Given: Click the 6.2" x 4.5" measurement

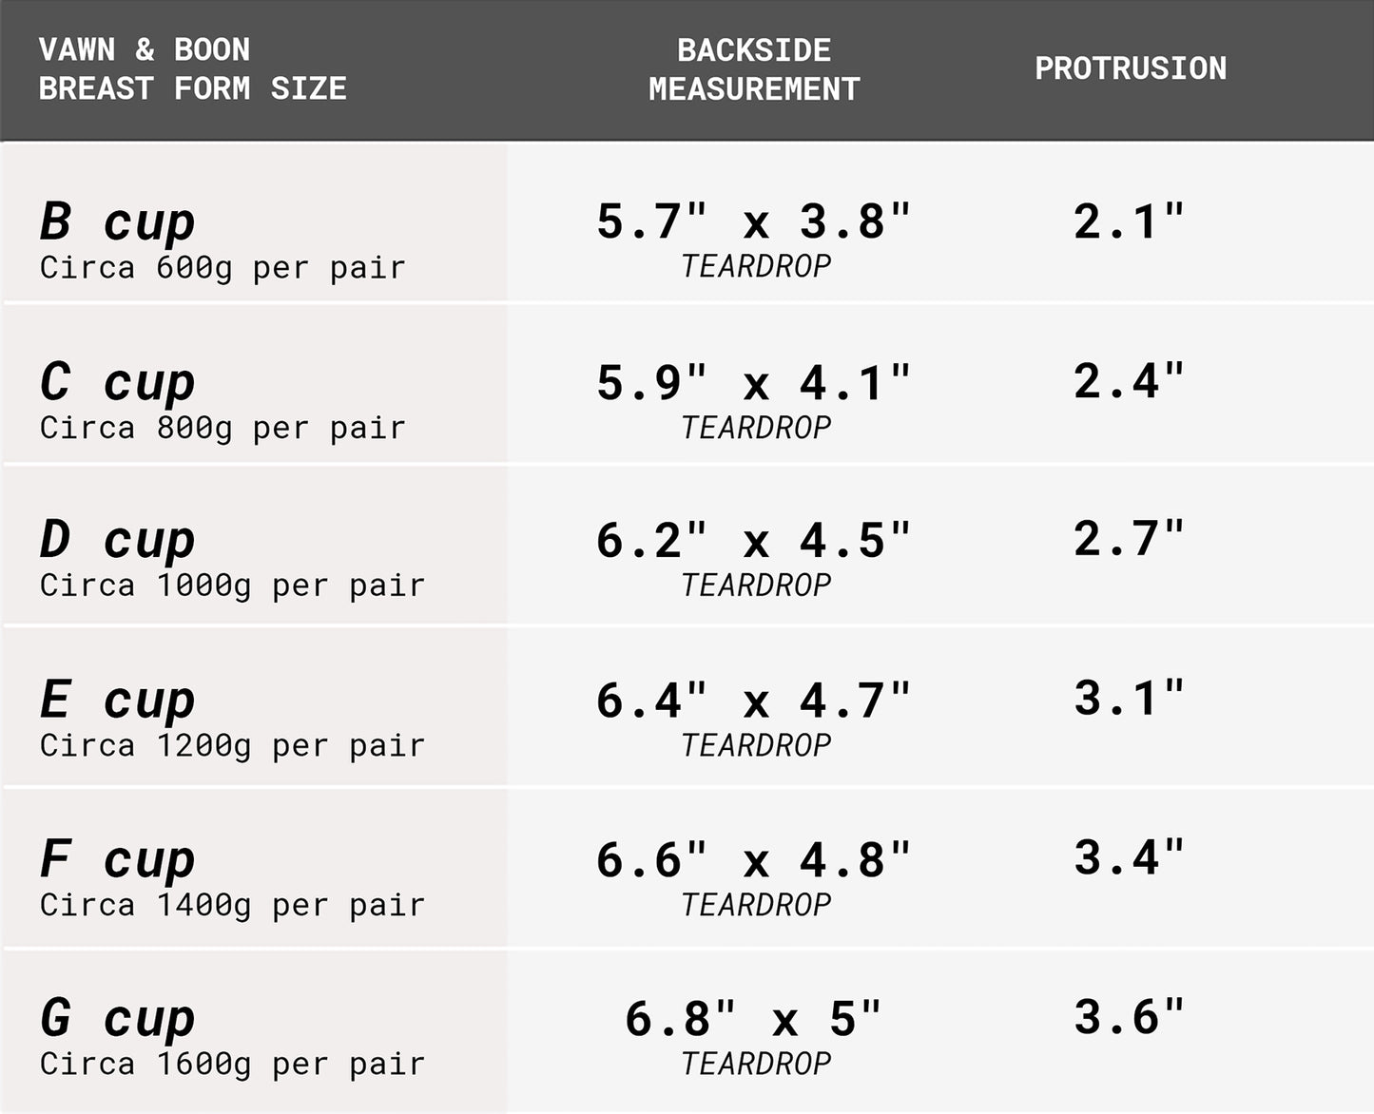Looking at the screenshot, I should pyautogui.click(x=753, y=541).
